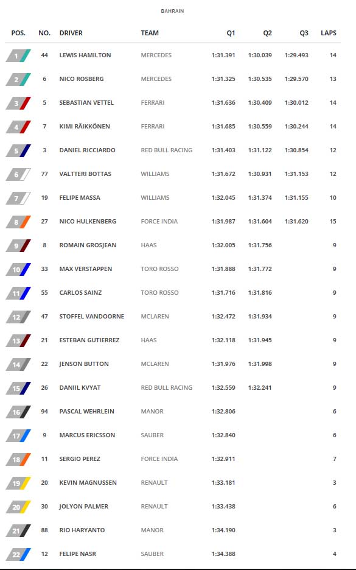This screenshot has width=356, height=570.
Task: Select driver Sebastian Vettel
Action: click(x=86, y=103)
